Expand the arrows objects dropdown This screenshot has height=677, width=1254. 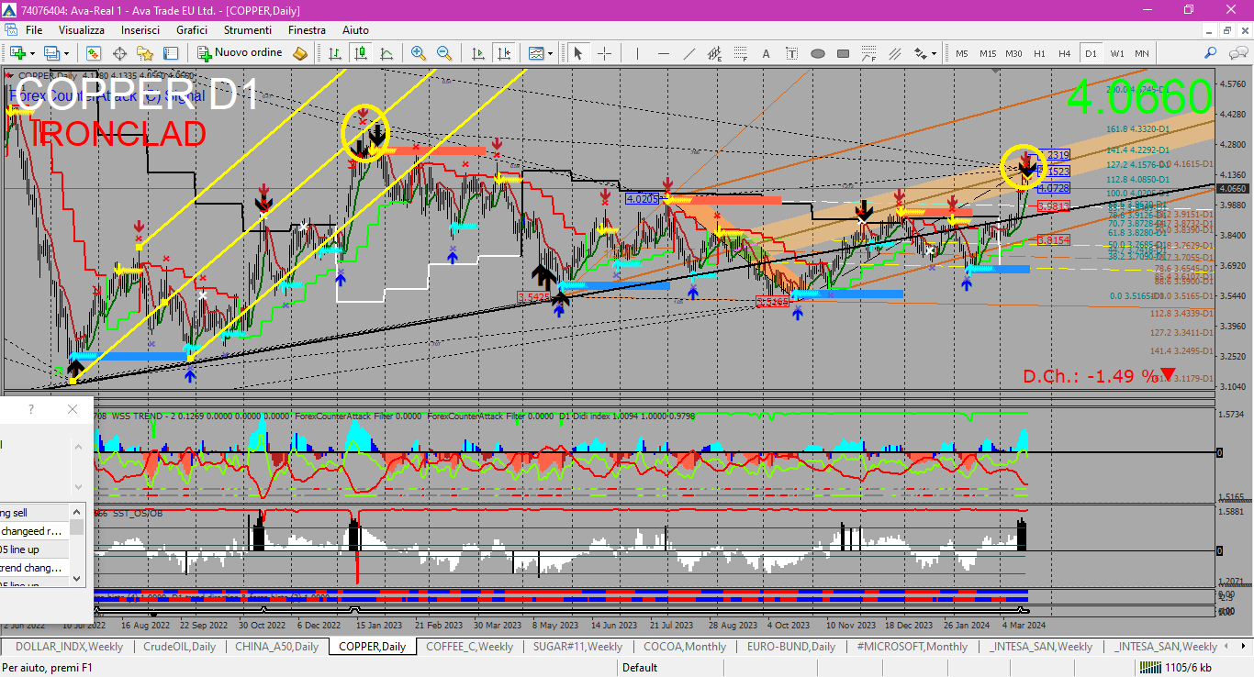pos(934,53)
